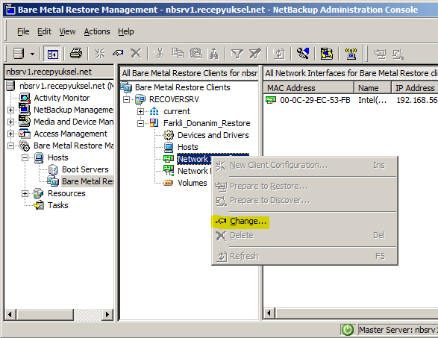The width and height of the screenshot is (438, 338).
Task: Click the Master Server status bar text
Action: point(398,330)
